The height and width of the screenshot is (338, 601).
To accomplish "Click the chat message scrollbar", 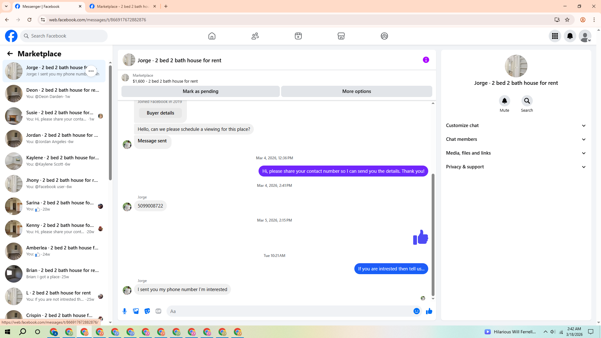I will (433, 235).
